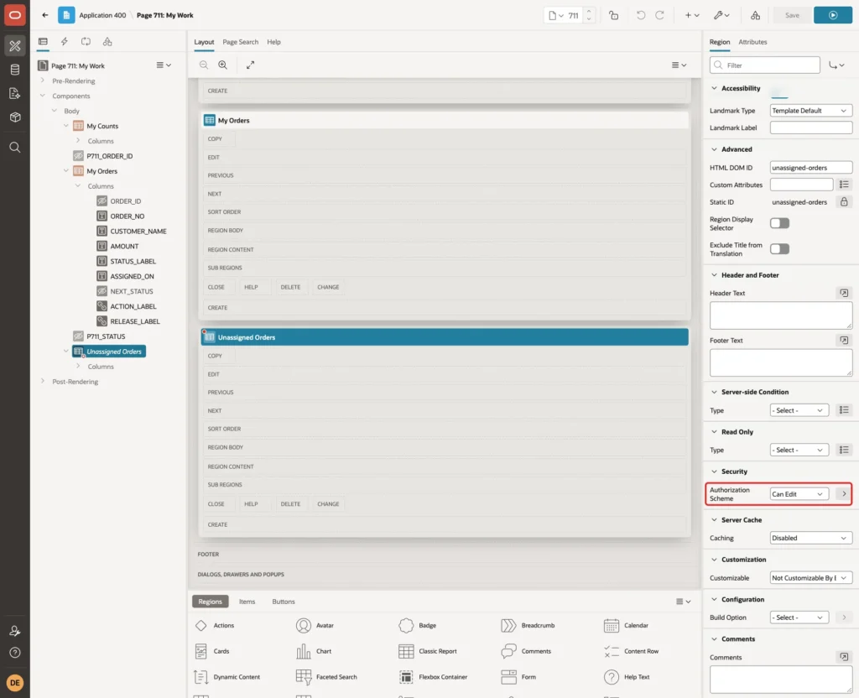Open Comments code editor icon

(x=844, y=657)
